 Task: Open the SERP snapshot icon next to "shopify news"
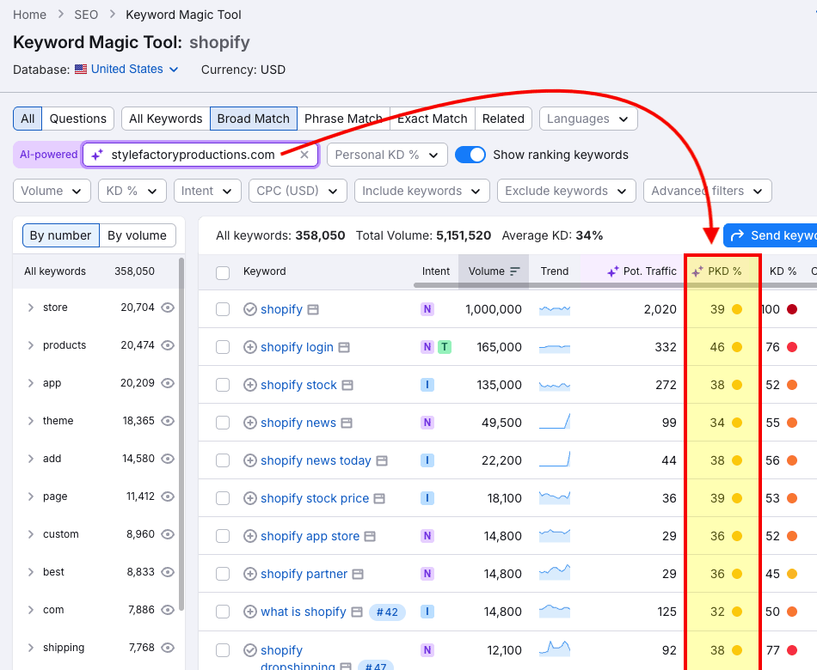tap(347, 423)
